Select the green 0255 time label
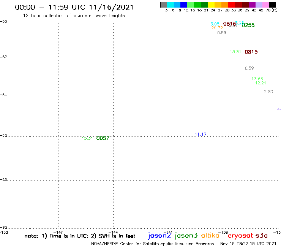281x247 pixels. (248, 25)
